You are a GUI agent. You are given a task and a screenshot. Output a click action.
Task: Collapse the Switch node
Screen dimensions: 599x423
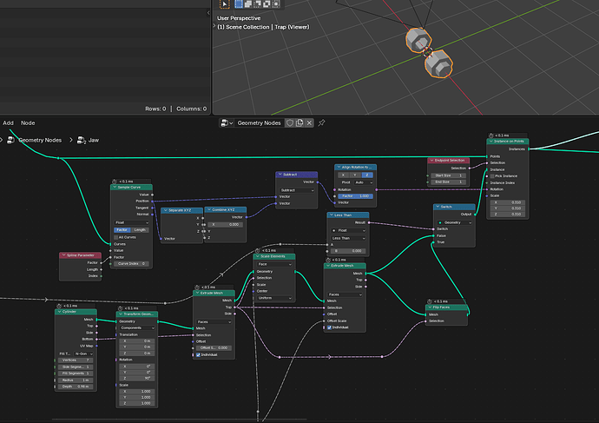point(438,207)
